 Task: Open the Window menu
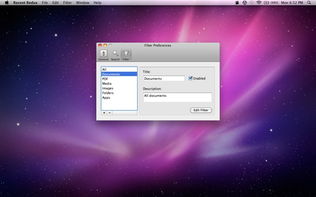pos(83,3)
